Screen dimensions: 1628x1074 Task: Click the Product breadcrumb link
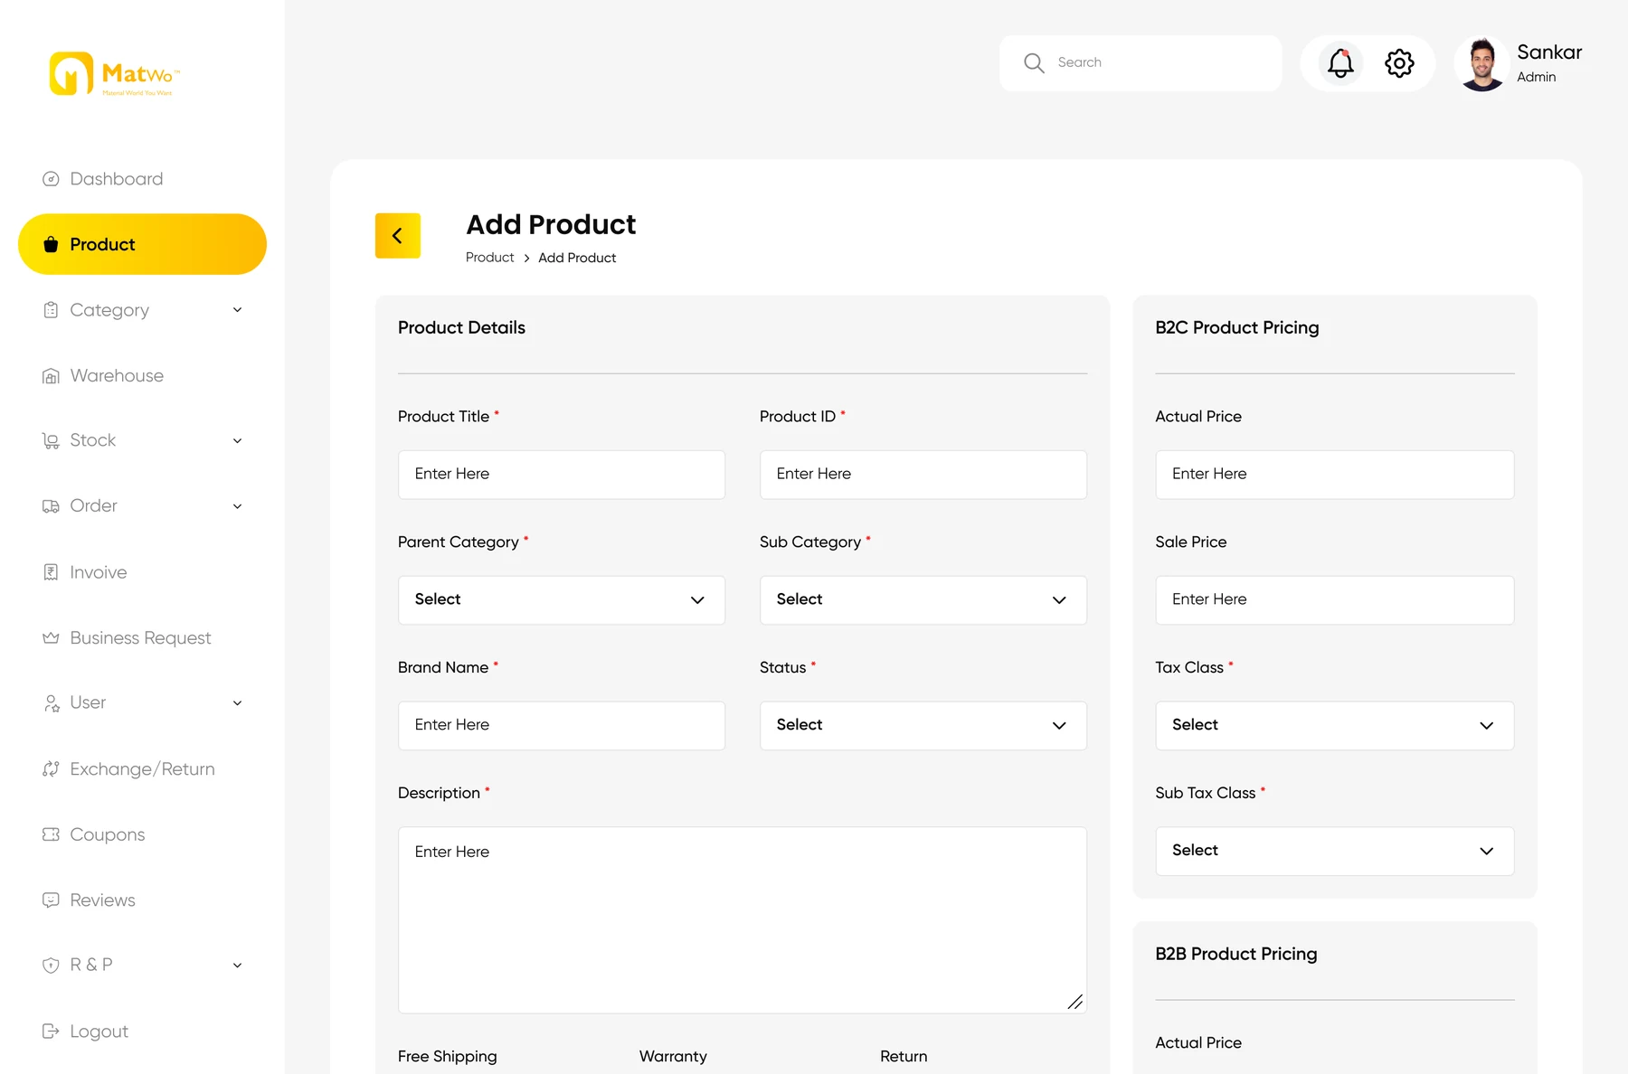(x=489, y=258)
